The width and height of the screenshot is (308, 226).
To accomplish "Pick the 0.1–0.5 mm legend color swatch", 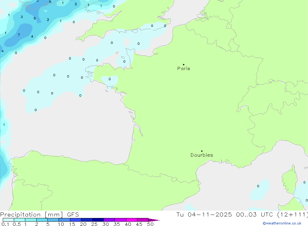I will (8, 220).
